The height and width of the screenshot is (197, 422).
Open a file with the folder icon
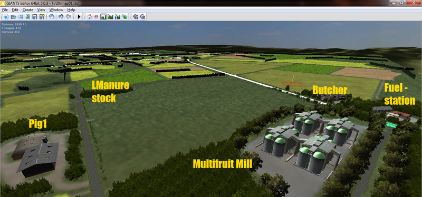[x=13, y=17]
